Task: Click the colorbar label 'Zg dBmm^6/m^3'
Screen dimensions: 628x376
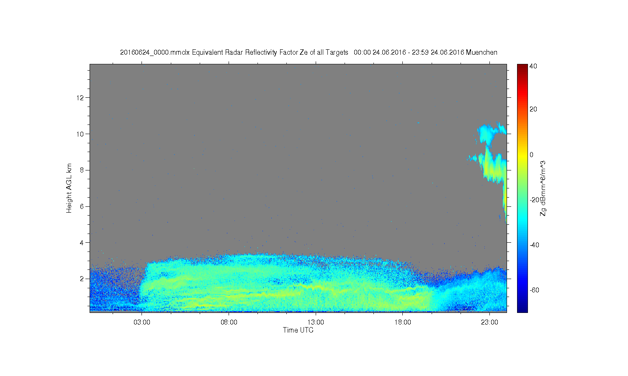Action: [543, 188]
